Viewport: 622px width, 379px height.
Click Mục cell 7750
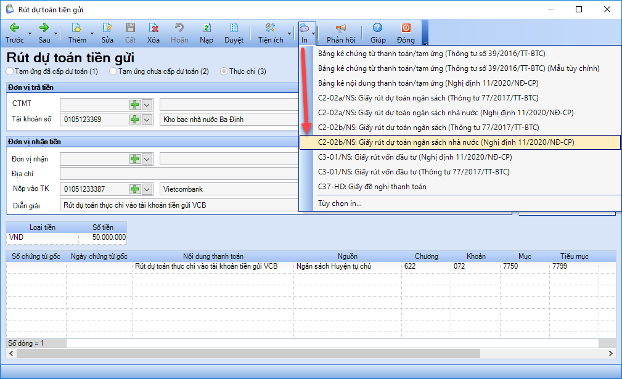coord(525,266)
